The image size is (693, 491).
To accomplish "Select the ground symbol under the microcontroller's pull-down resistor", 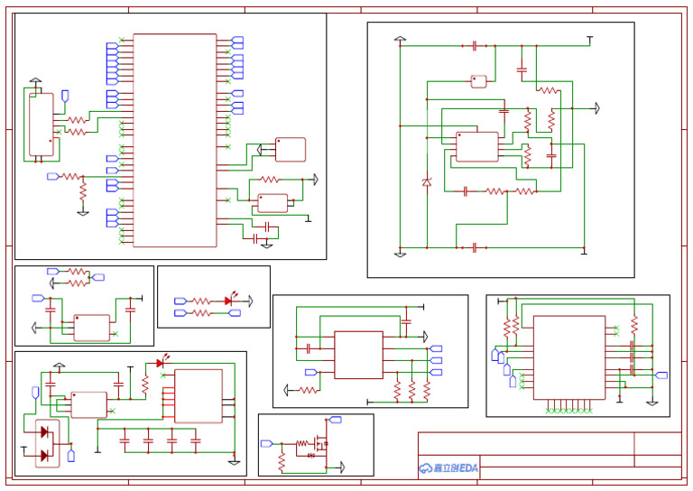I will pos(83,213).
